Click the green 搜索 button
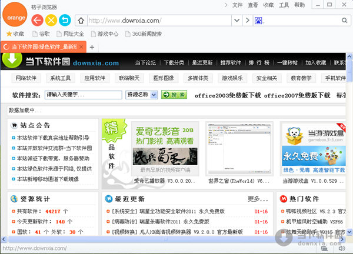 [174, 95]
